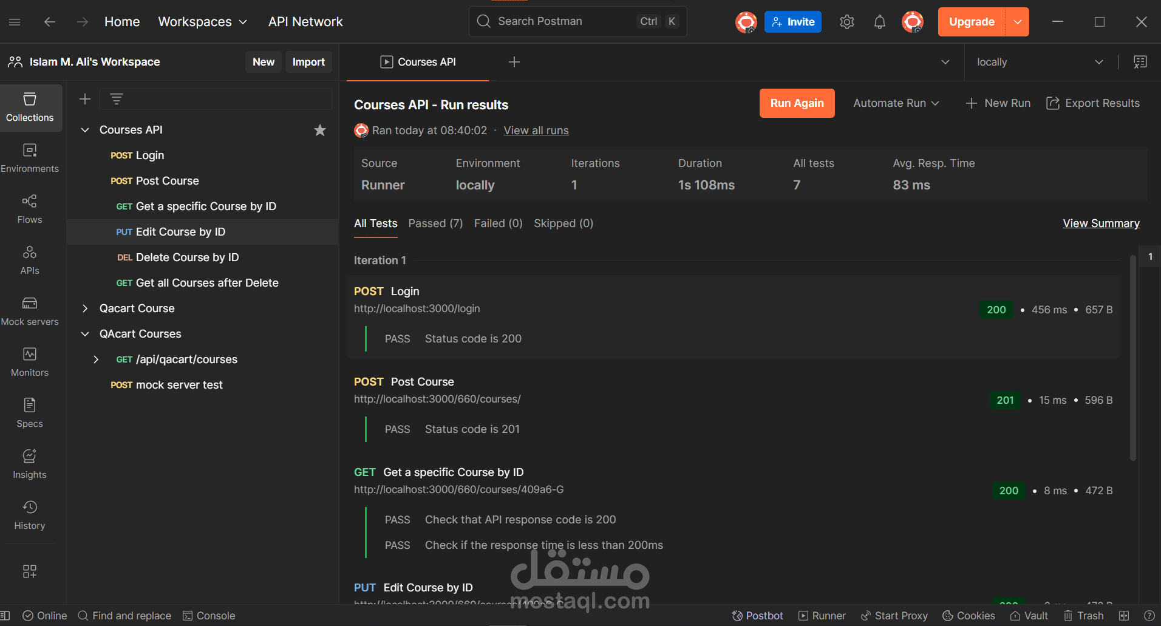1161x626 pixels.
Task: Expand the Qacart Course collection
Action: tap(86, 308)
